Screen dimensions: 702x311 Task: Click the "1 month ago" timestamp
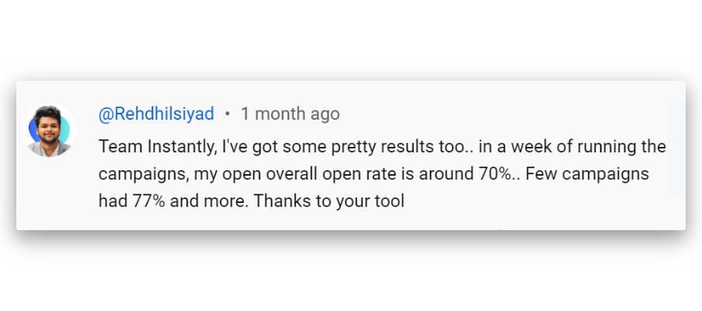coord(290,114)
